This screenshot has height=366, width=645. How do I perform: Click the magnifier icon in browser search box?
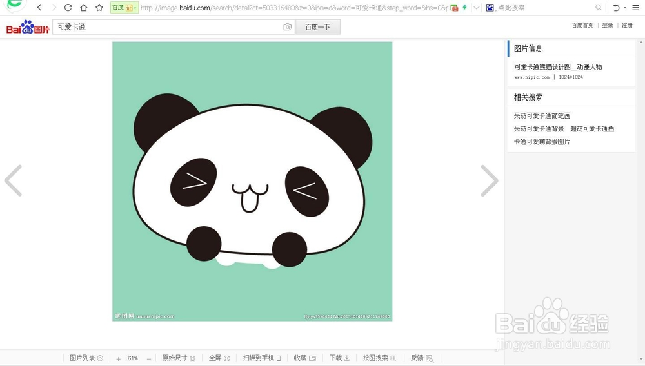[x=599, y=7]
